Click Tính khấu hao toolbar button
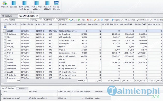163x101 pixels. 128,20
